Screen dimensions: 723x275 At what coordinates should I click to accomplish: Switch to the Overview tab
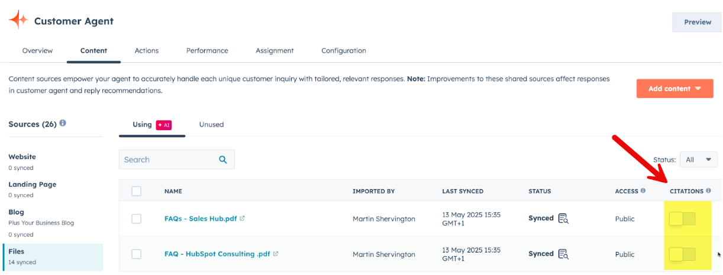37,51
